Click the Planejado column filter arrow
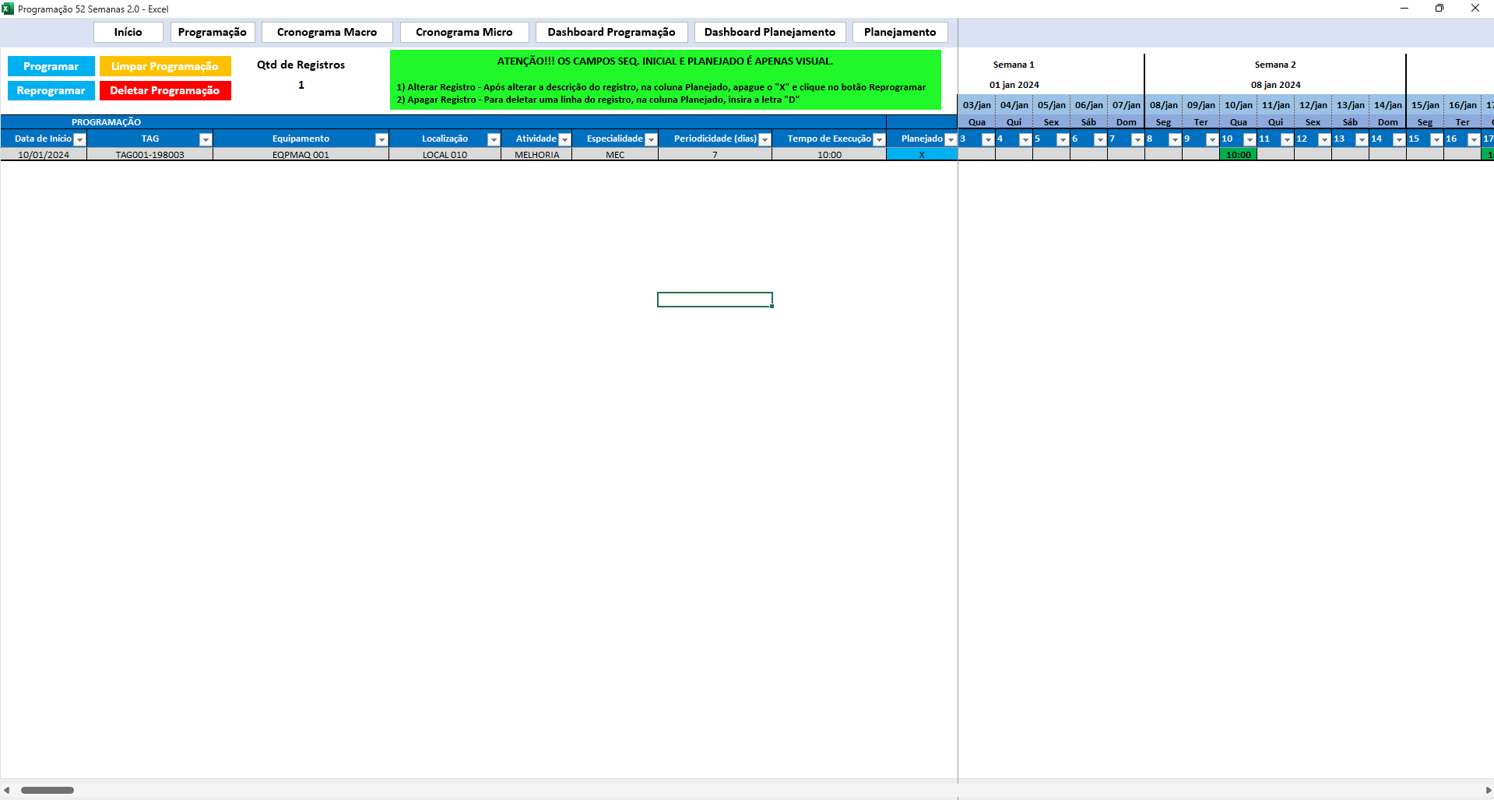Screen dimensions: 1494x800 coord(951,139)
